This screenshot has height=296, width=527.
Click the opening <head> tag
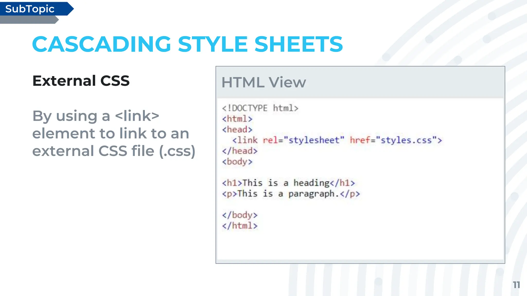click(237, 129)
